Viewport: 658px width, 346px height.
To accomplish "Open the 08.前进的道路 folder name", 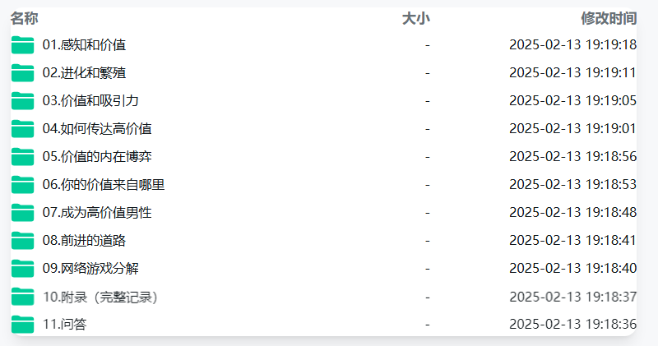I will (x=84, y=240).
